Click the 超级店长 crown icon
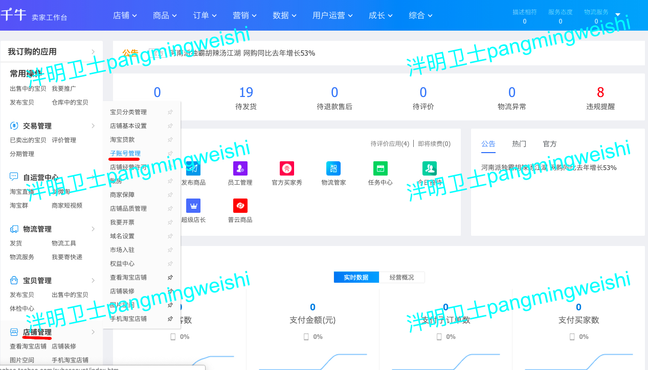 coord(193,205)
